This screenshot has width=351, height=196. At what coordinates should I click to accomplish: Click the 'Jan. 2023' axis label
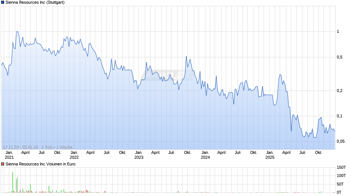point(139,155)
